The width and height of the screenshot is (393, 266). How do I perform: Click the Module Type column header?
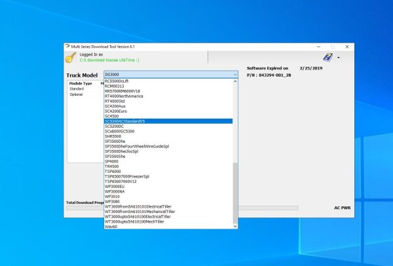pos(81,83)
